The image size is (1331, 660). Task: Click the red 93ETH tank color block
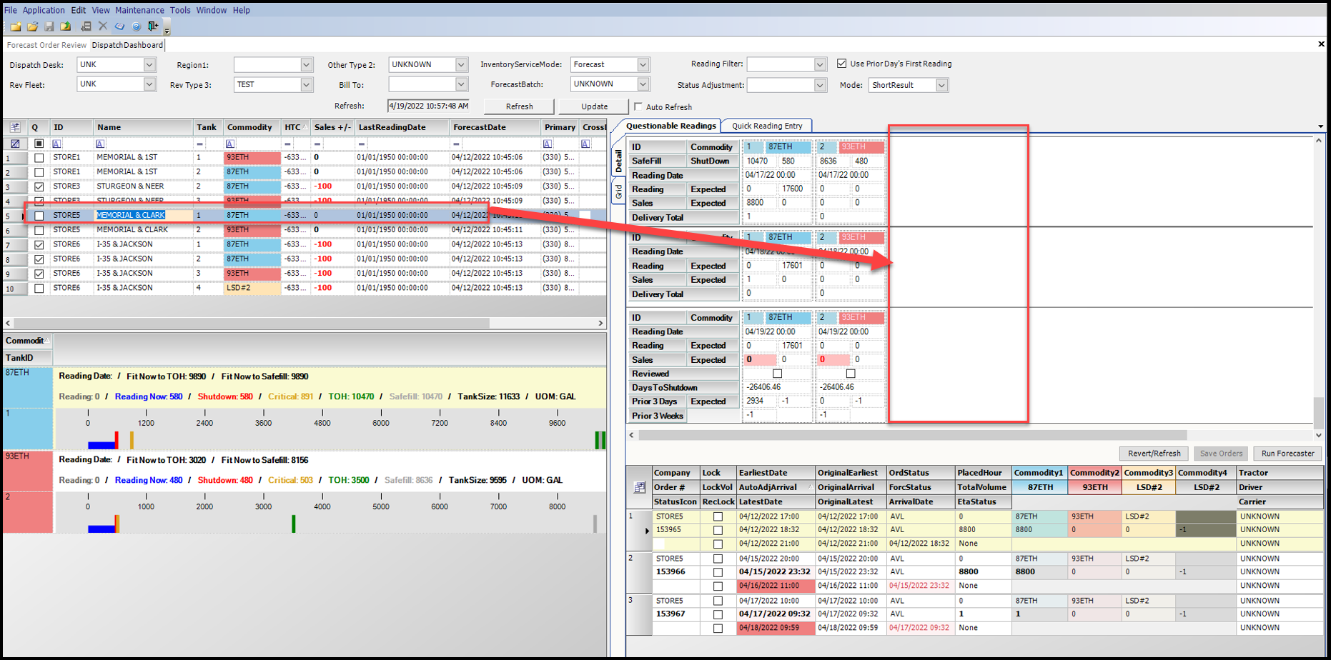point(27,492)
